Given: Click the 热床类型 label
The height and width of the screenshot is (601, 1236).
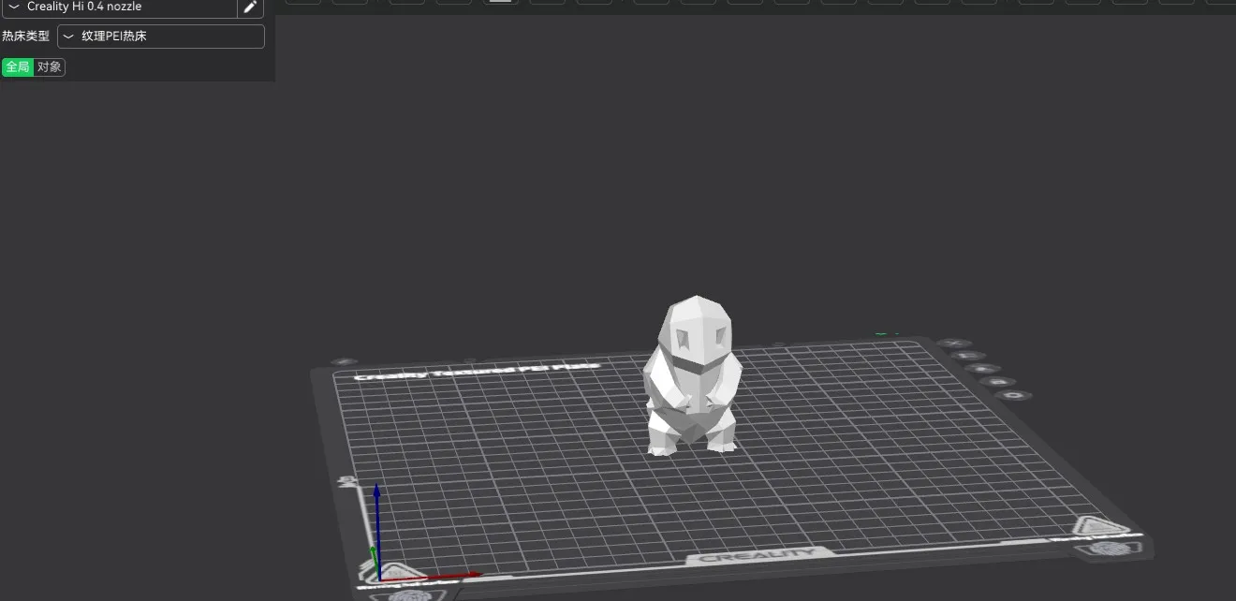Looking at the screenshot, I should pyautogui.click(x=25, y=37).
